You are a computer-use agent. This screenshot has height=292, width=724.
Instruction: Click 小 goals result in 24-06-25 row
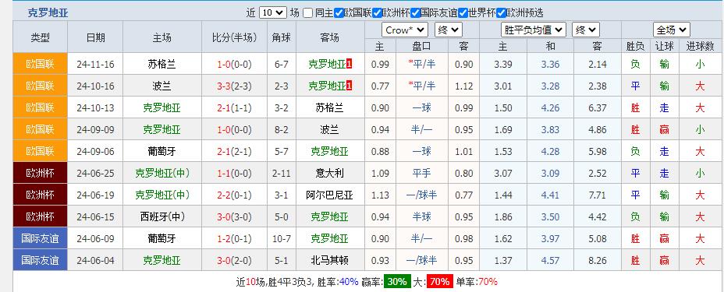700,173
